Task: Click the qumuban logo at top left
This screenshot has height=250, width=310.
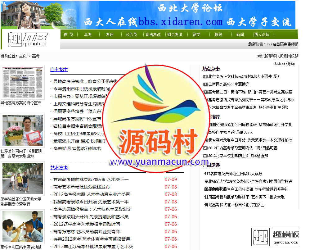Action: click(x=28, y=39)
